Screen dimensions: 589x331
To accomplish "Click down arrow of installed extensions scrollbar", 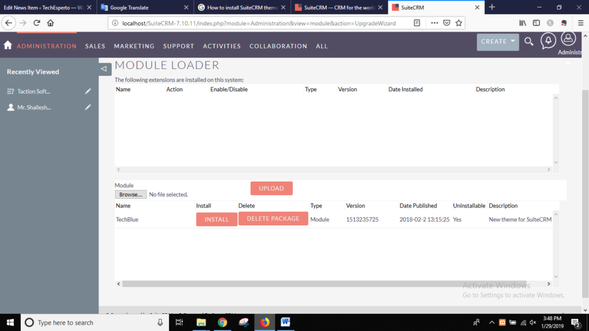I will point(556,163).
